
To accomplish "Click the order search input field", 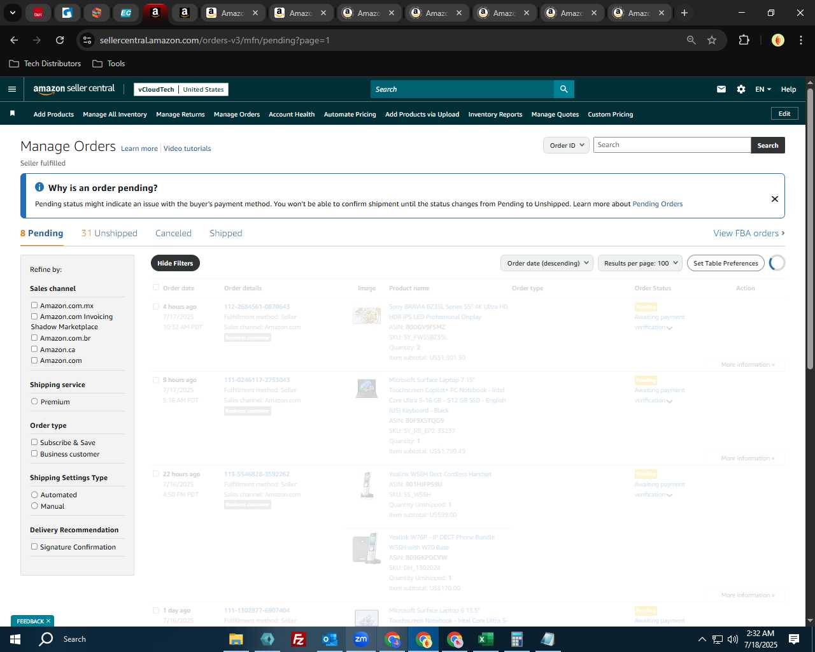I will (x=672, y=145).
